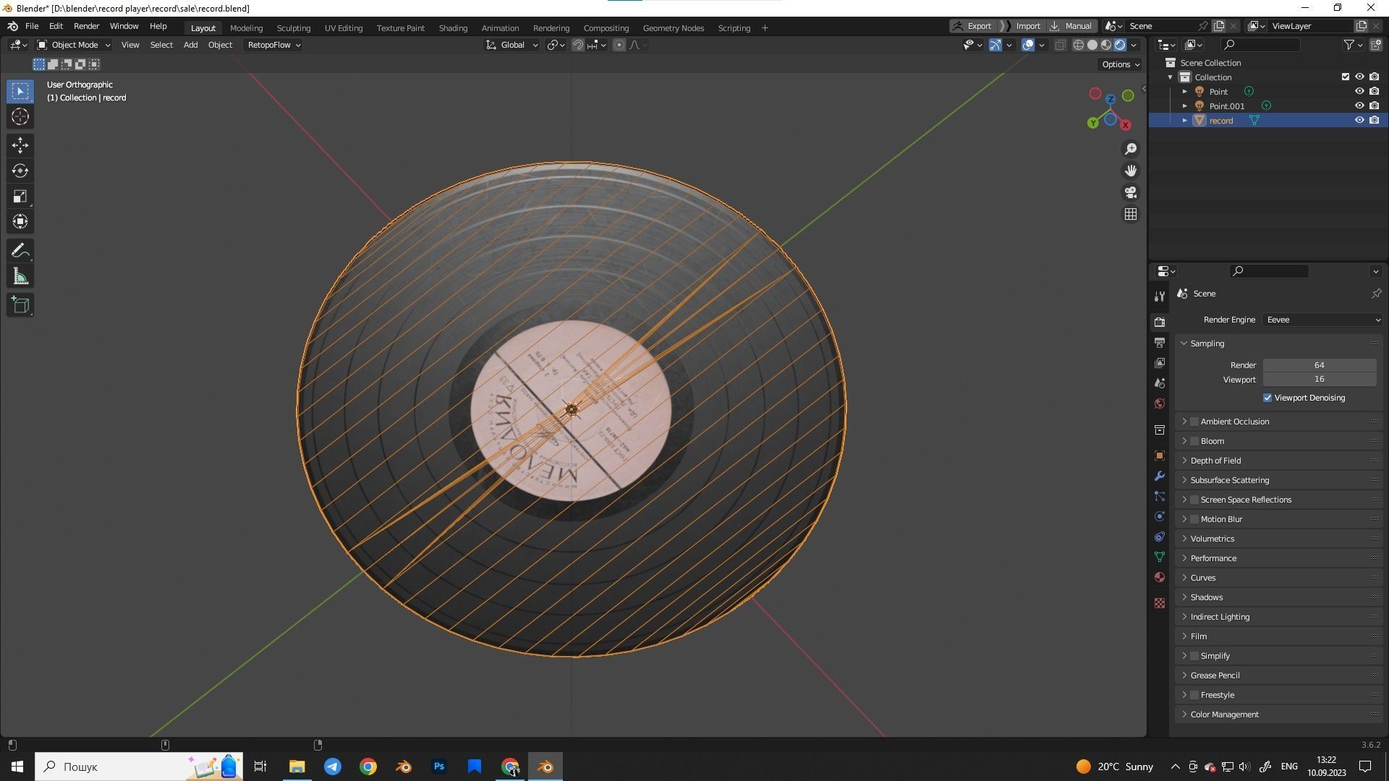Uncheck Collection exclude from view layer checkbox
The width and height of the screenshot is (1389, 781).
[1346, 77]
